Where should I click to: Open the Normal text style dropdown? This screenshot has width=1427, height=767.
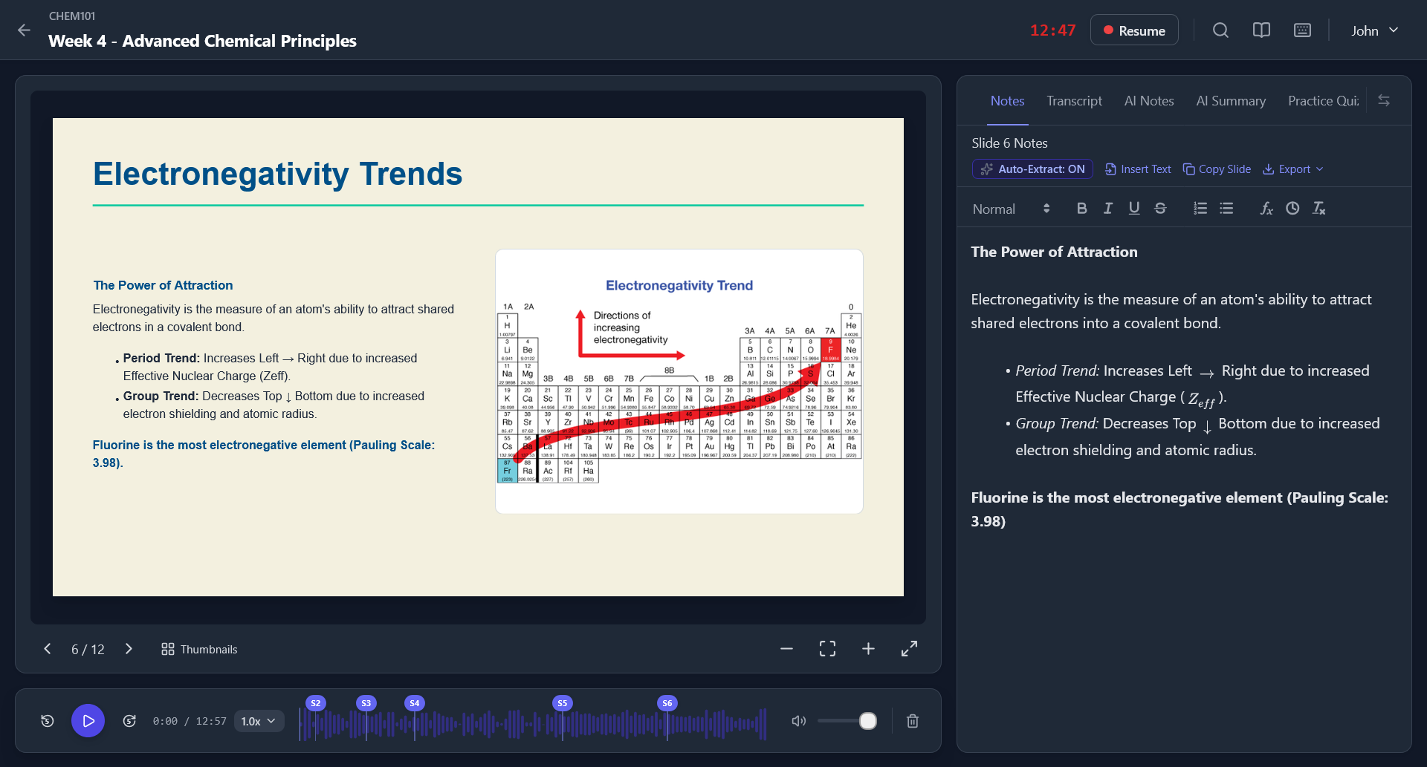tap(1011, 209)
